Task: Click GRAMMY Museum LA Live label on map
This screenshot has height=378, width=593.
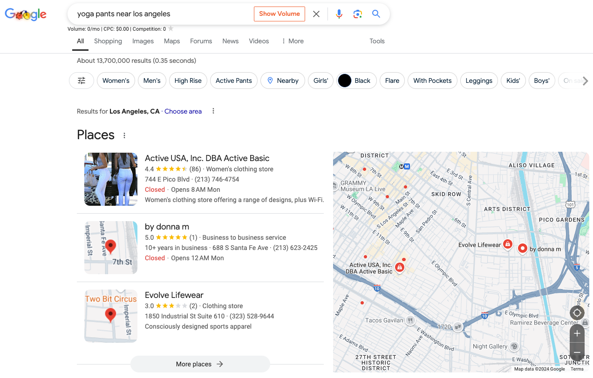Action: coord(363,186)
